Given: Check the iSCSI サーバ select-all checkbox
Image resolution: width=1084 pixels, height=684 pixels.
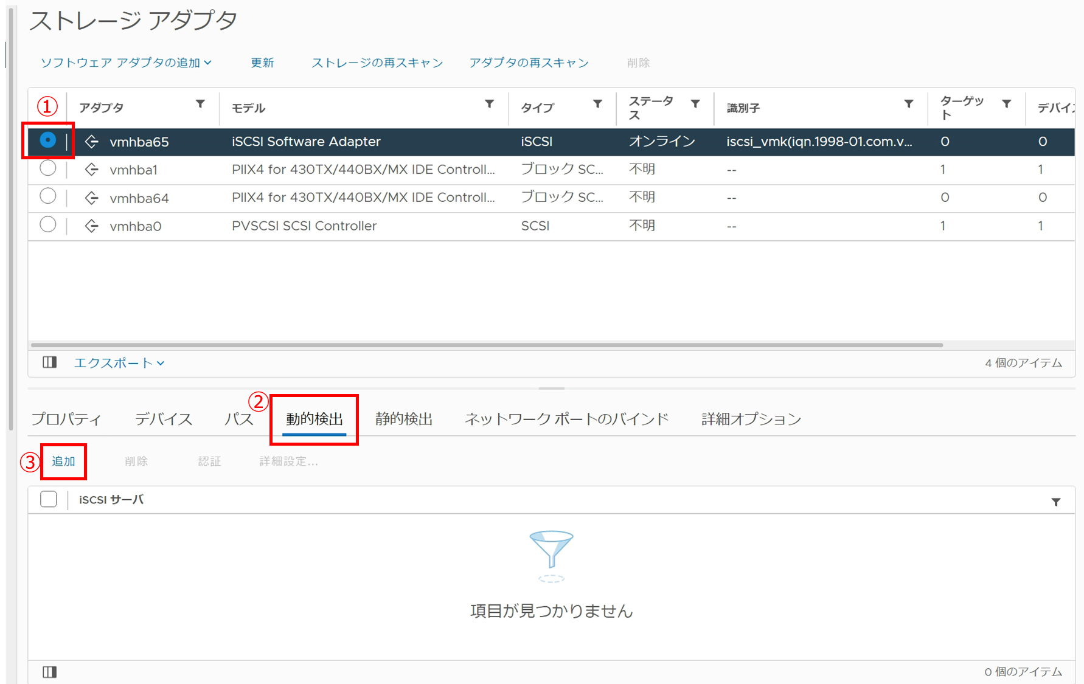Looking at the screenshot, I should [49, 499].
